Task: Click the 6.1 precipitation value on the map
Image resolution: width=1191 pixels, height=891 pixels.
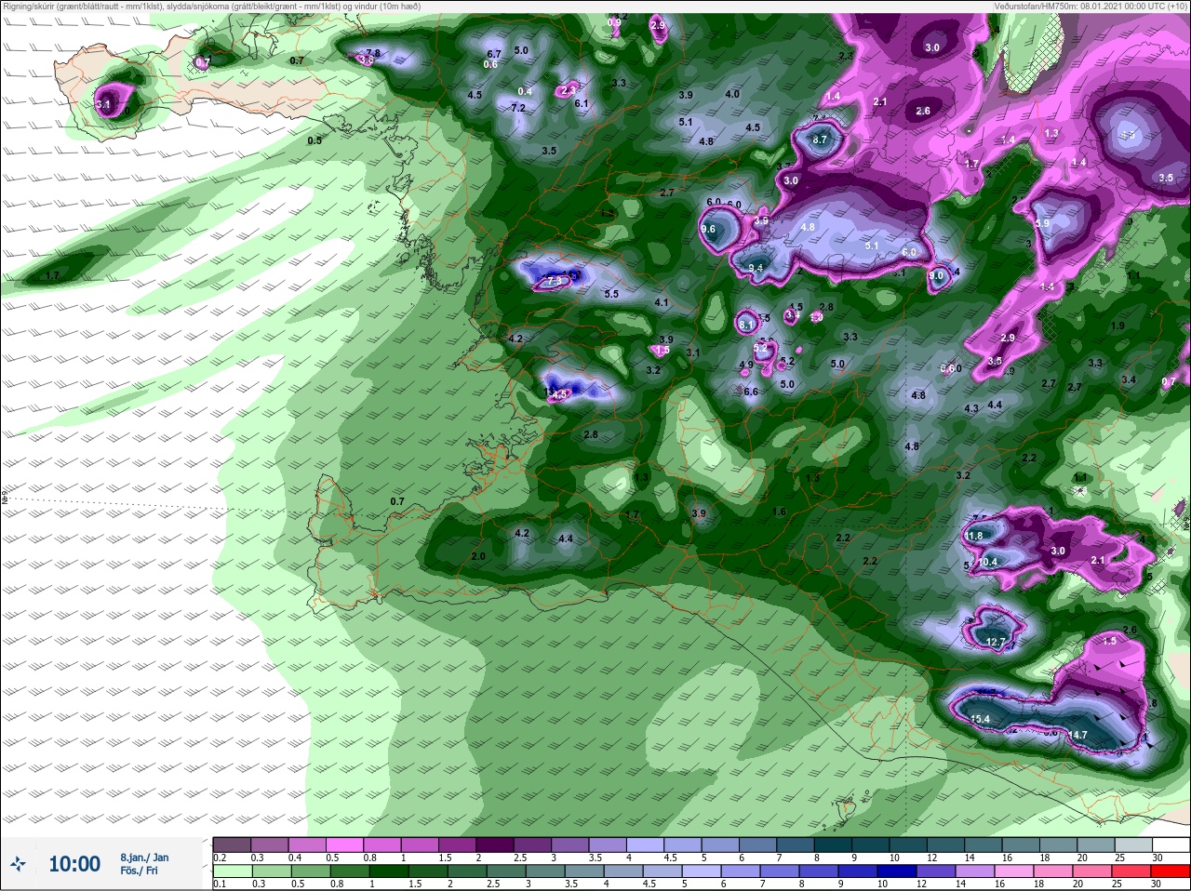Action: (582, 103)
